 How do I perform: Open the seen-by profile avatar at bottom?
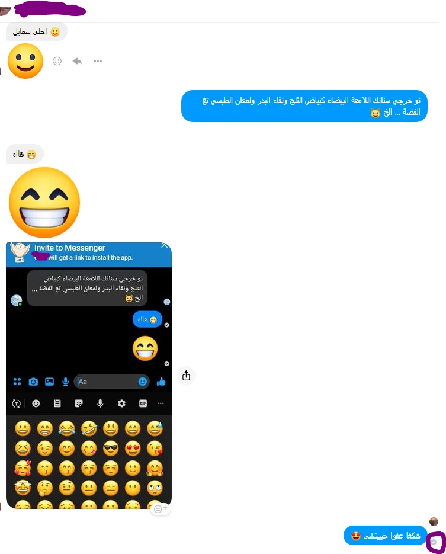[x=434, y=521]
